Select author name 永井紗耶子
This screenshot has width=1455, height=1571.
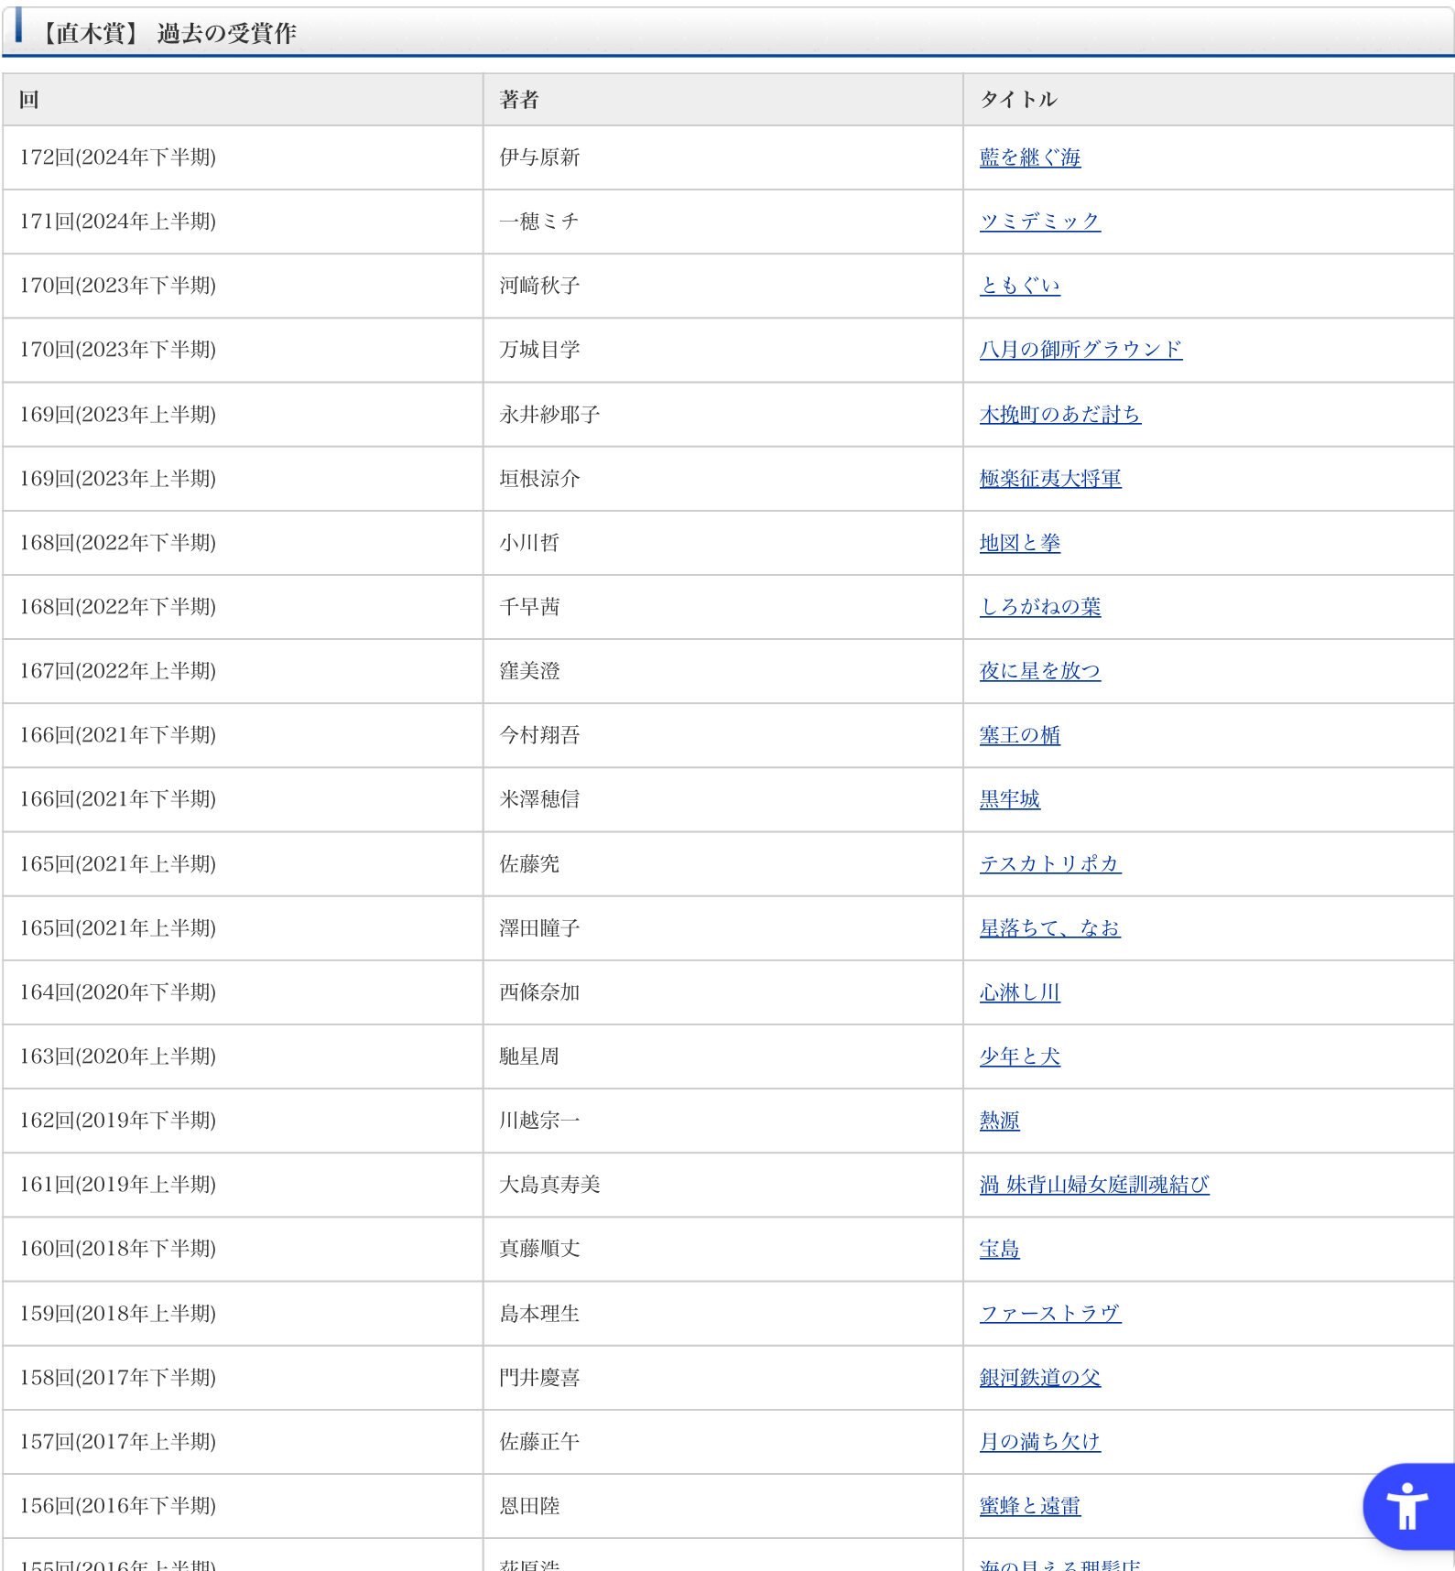click(x=549, y=415)
